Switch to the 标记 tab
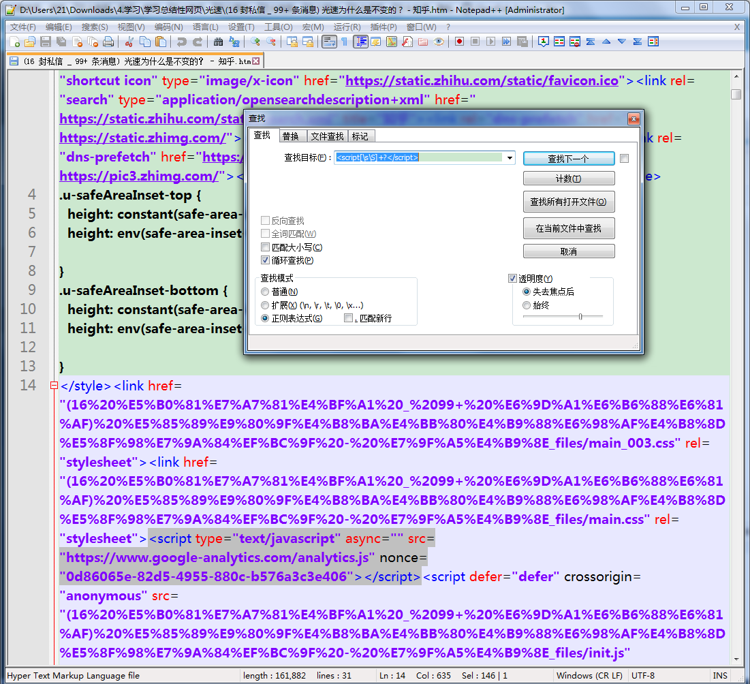The height and width of the screenshot is (684, 750). coord(360,136)
